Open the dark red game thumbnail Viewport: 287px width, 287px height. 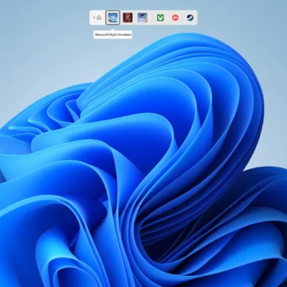click(x=128, y=18)
